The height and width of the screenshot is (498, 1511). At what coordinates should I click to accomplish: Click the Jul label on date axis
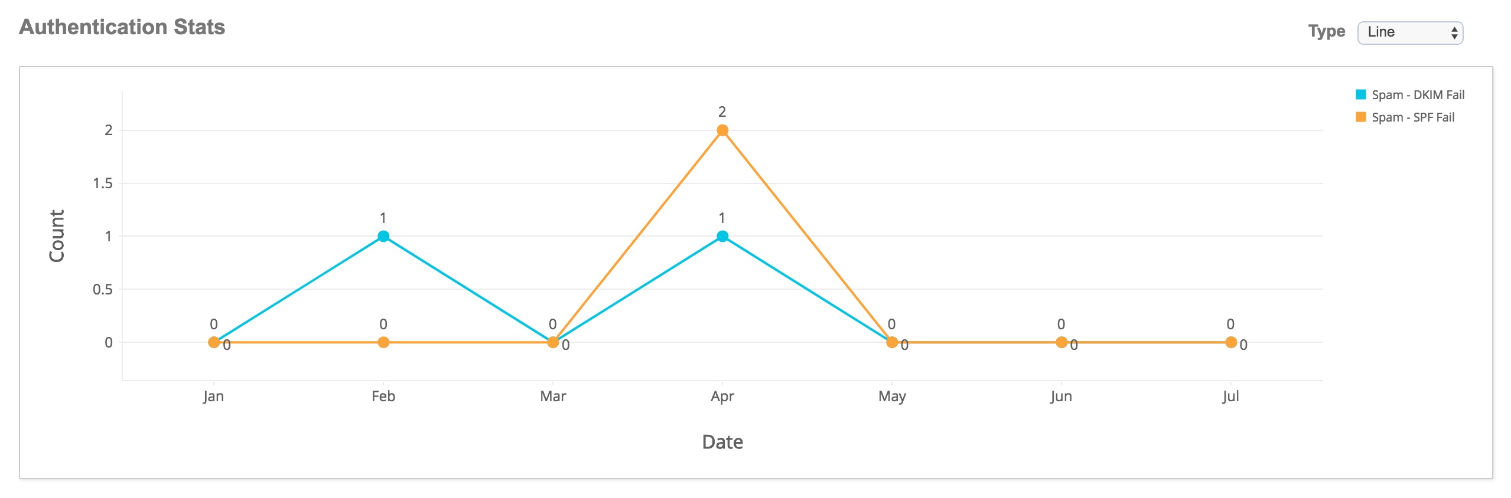pyautogui.click(x=1230, y=397)
